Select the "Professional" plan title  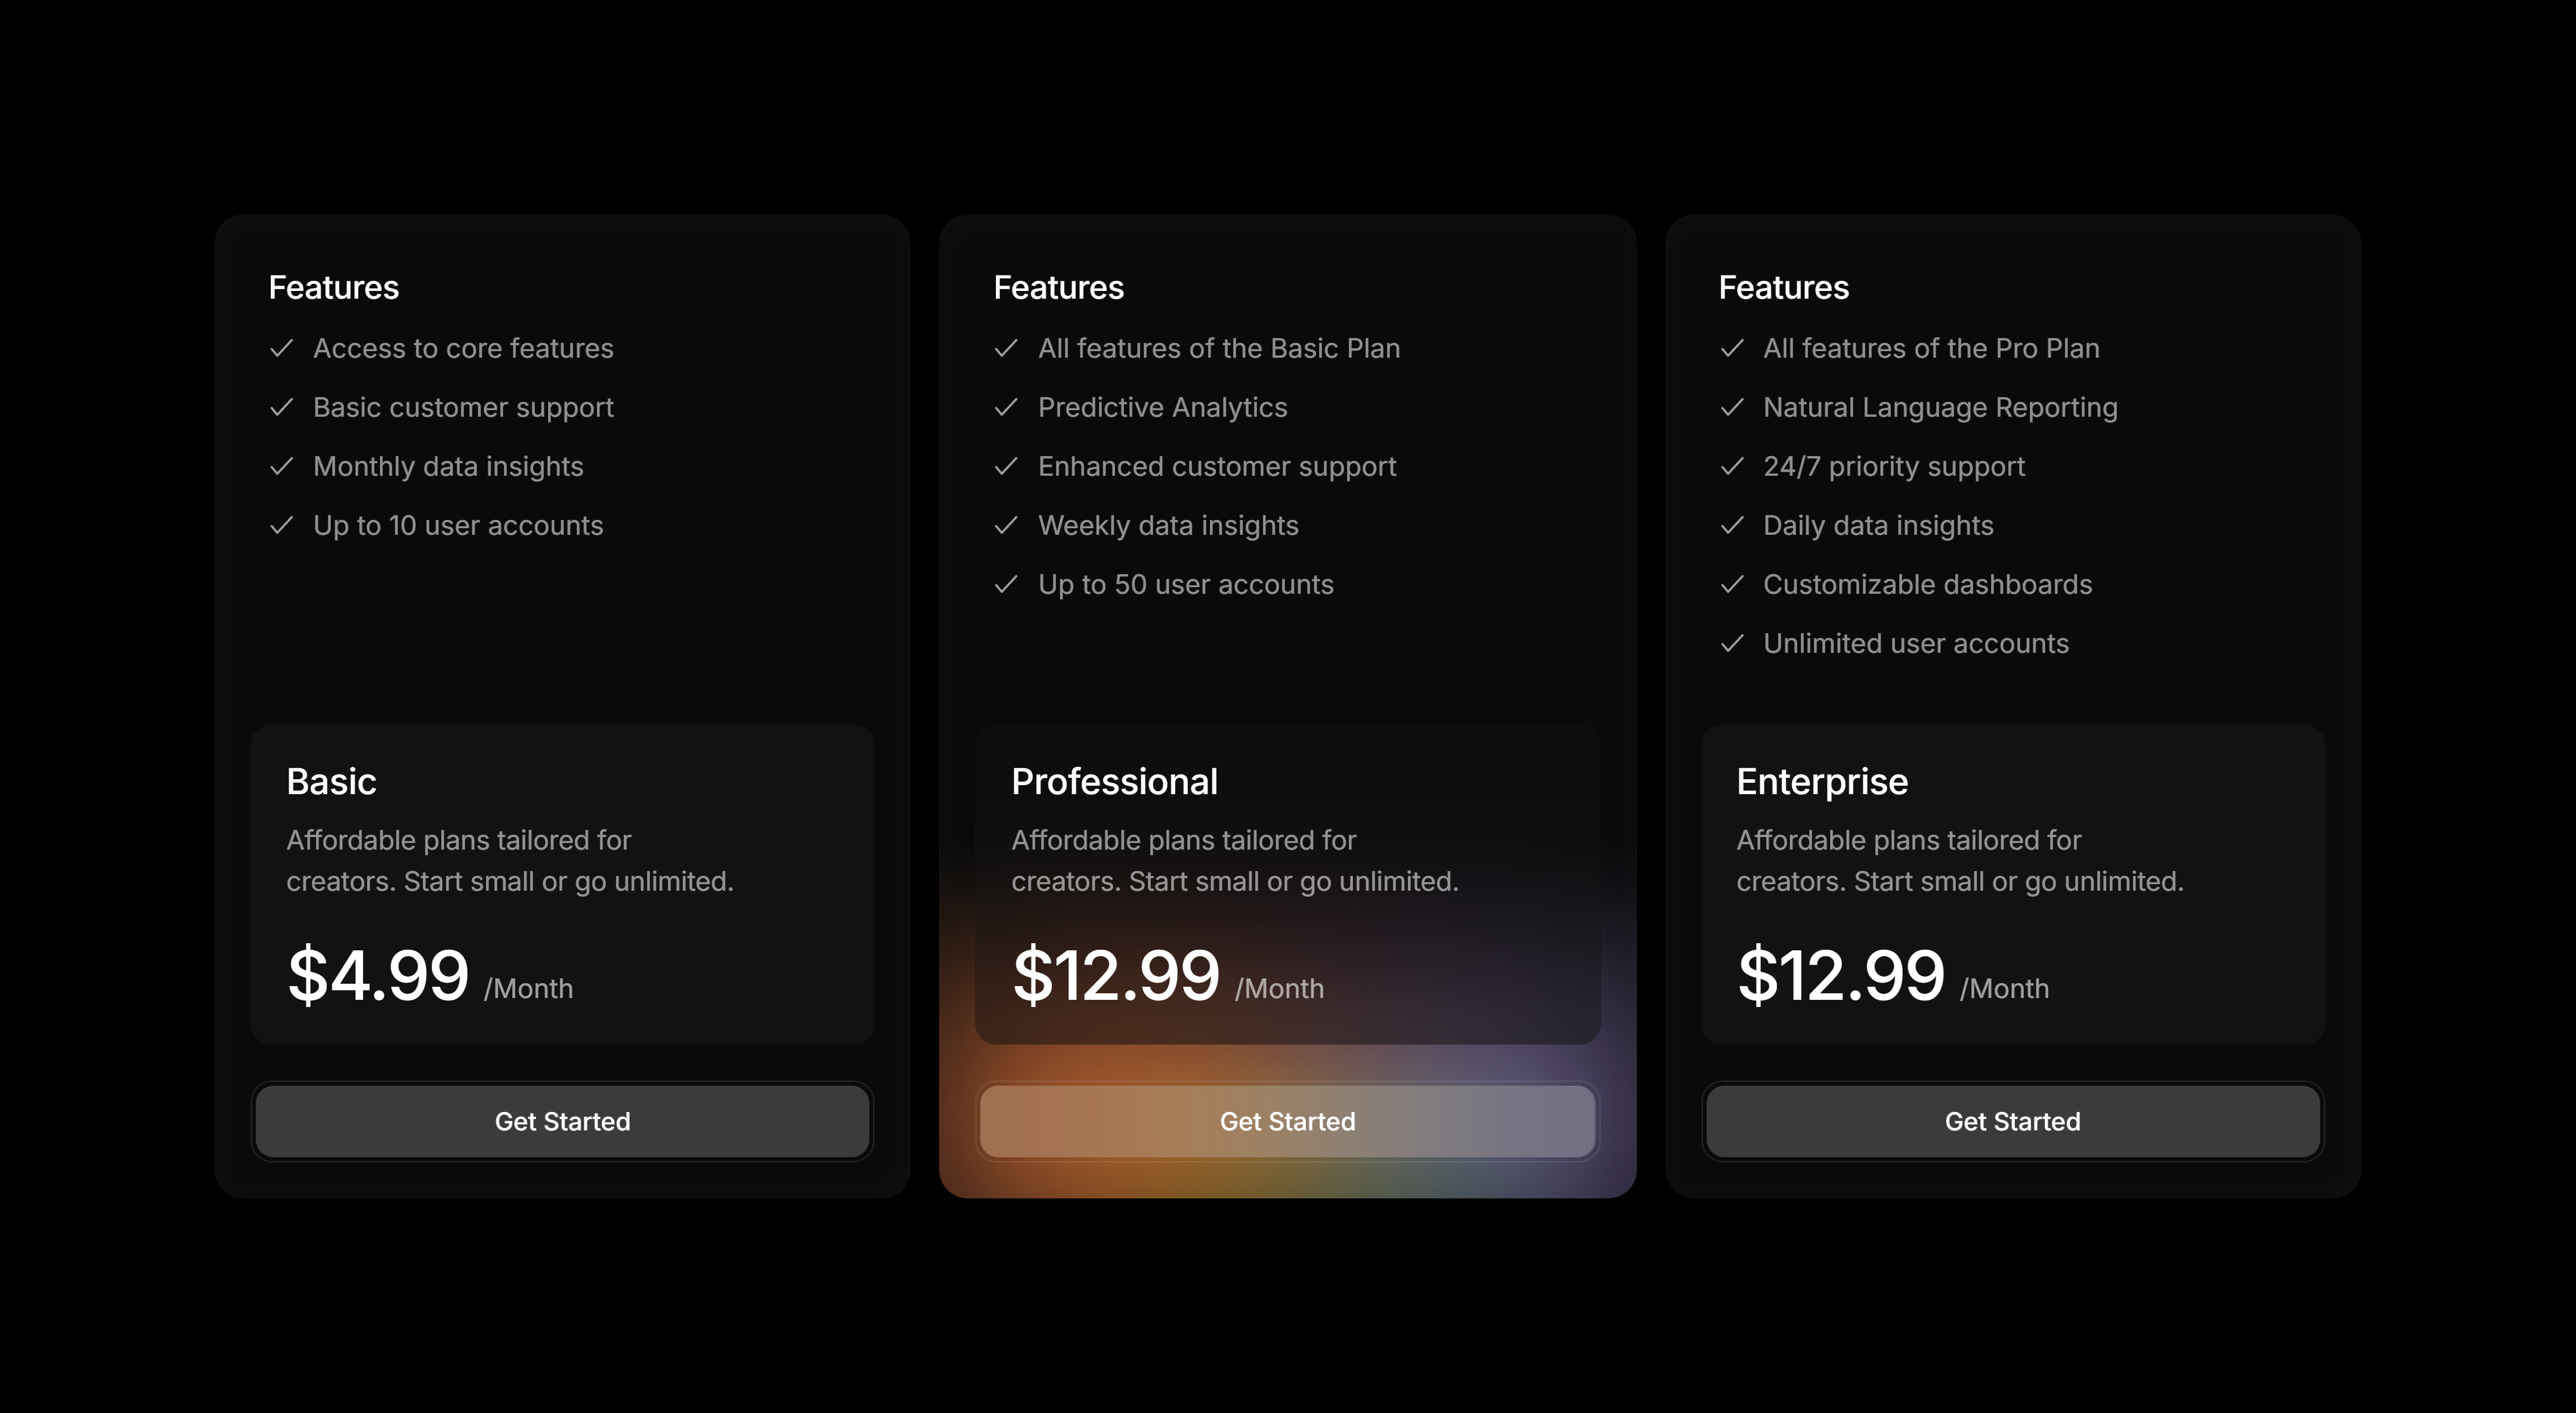click(x=1114, y=781)
